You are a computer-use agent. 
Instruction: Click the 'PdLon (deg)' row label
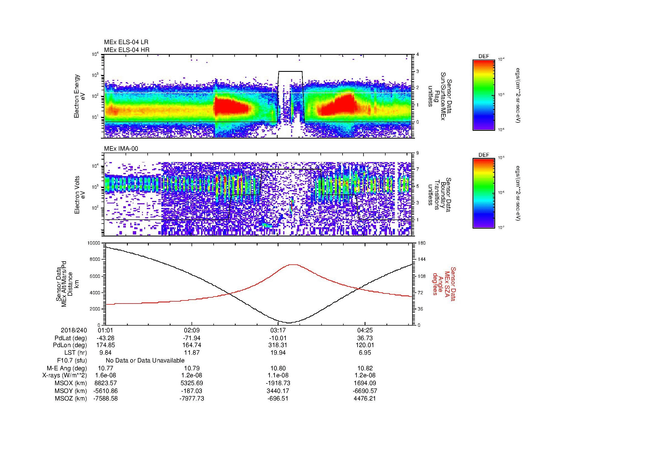coord(70,345)
